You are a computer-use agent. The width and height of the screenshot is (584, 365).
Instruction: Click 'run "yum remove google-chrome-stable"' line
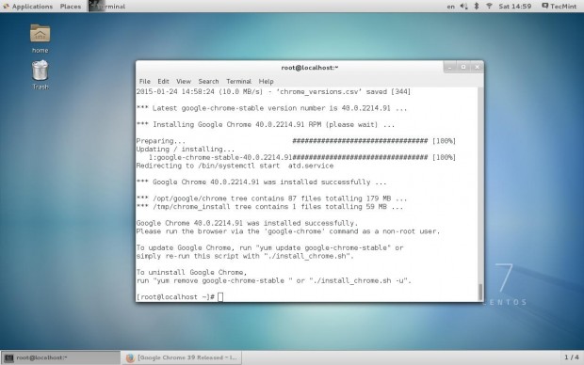click(274, 280)
